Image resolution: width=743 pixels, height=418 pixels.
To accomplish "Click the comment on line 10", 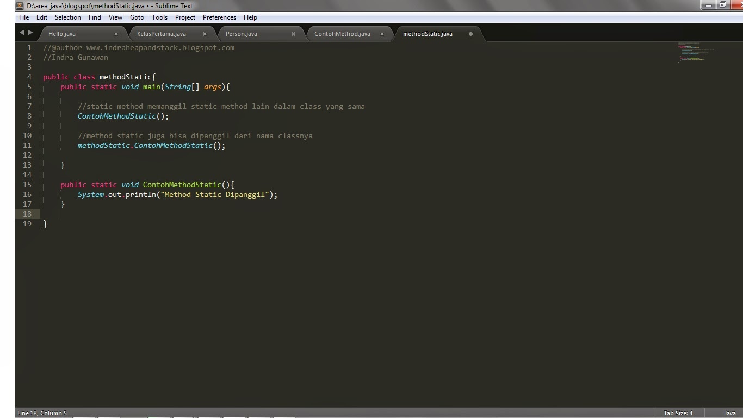I will point(195,136).
